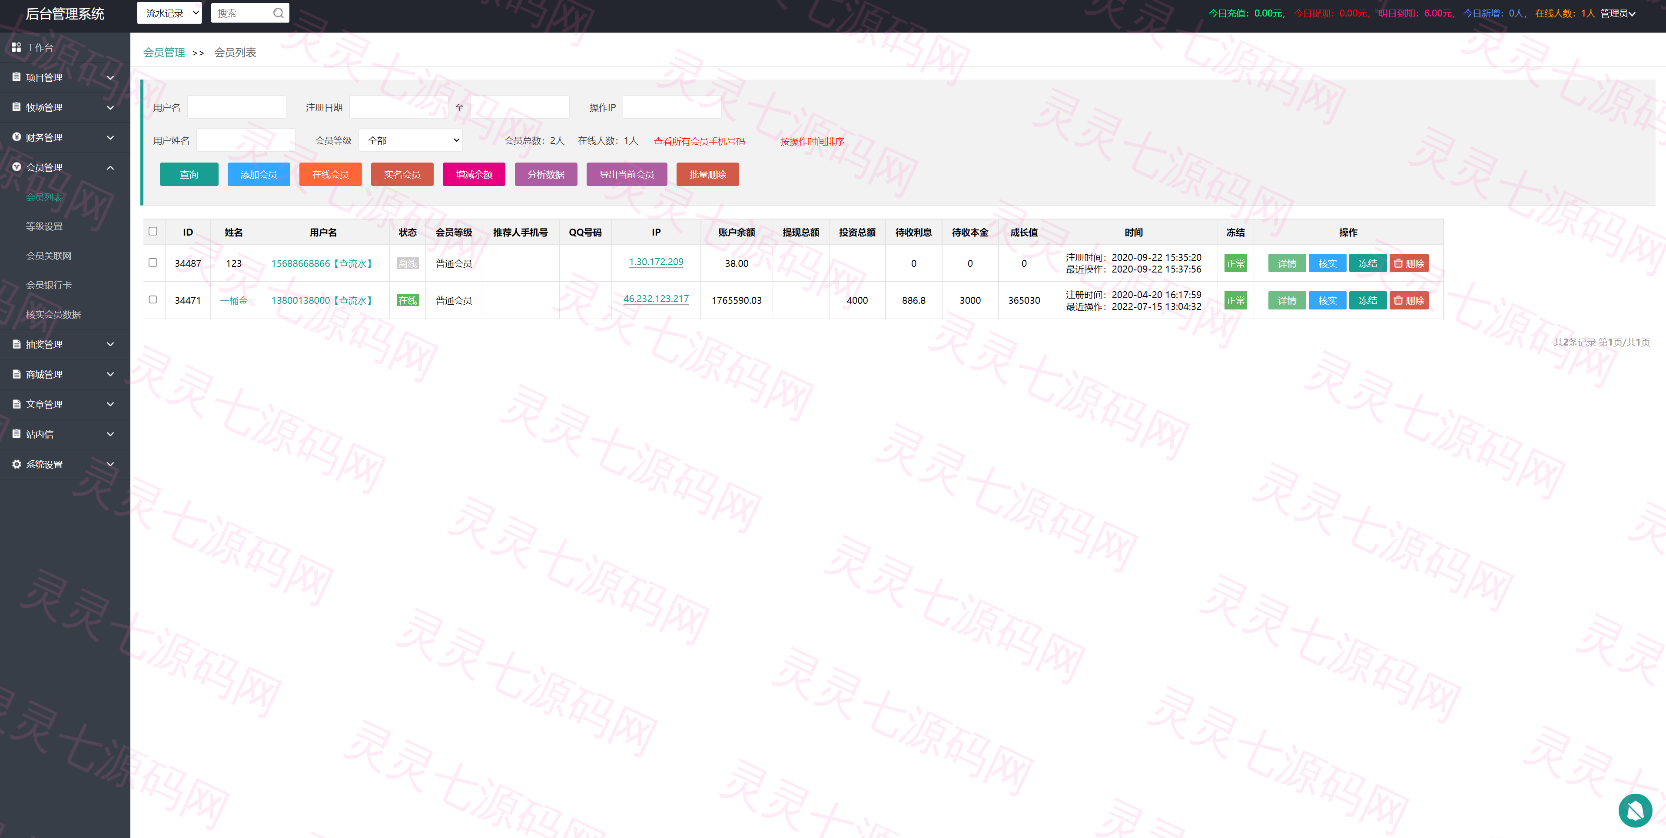This screenshot has height=838, width=1666.
Task: Expand the 财务管理 menu chevron
Action: [x=110, y=137]
